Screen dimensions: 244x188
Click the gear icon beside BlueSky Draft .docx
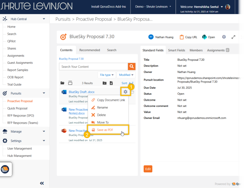tap(125, 92)
